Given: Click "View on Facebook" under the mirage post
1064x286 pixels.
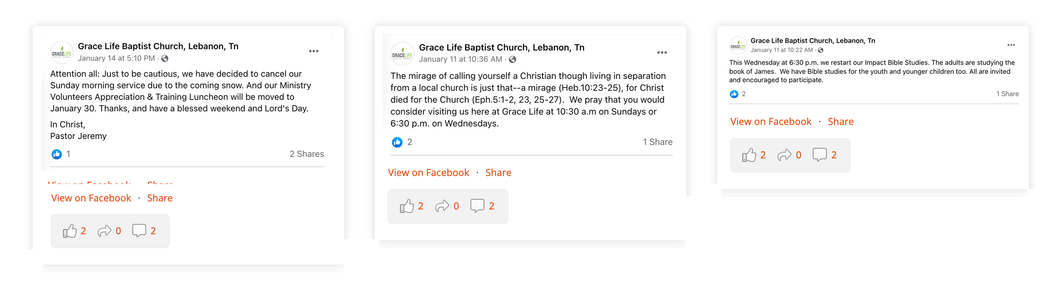Looking at the screenshot, I should [x=428, y=172].
